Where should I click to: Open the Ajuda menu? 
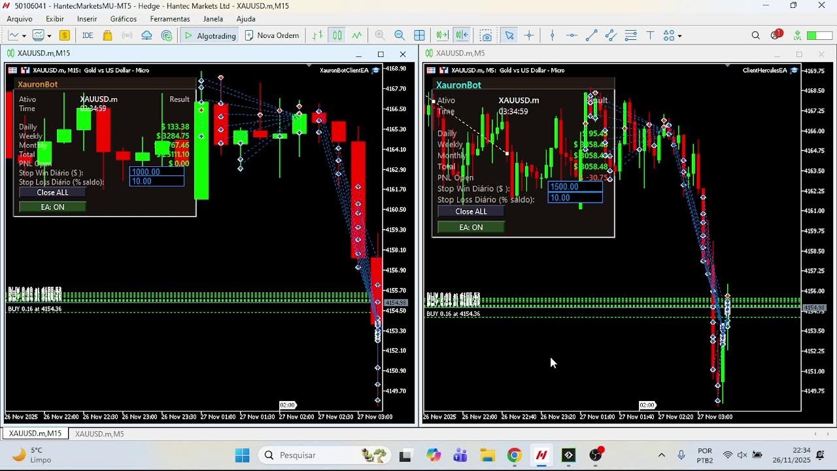click(246, 19)
